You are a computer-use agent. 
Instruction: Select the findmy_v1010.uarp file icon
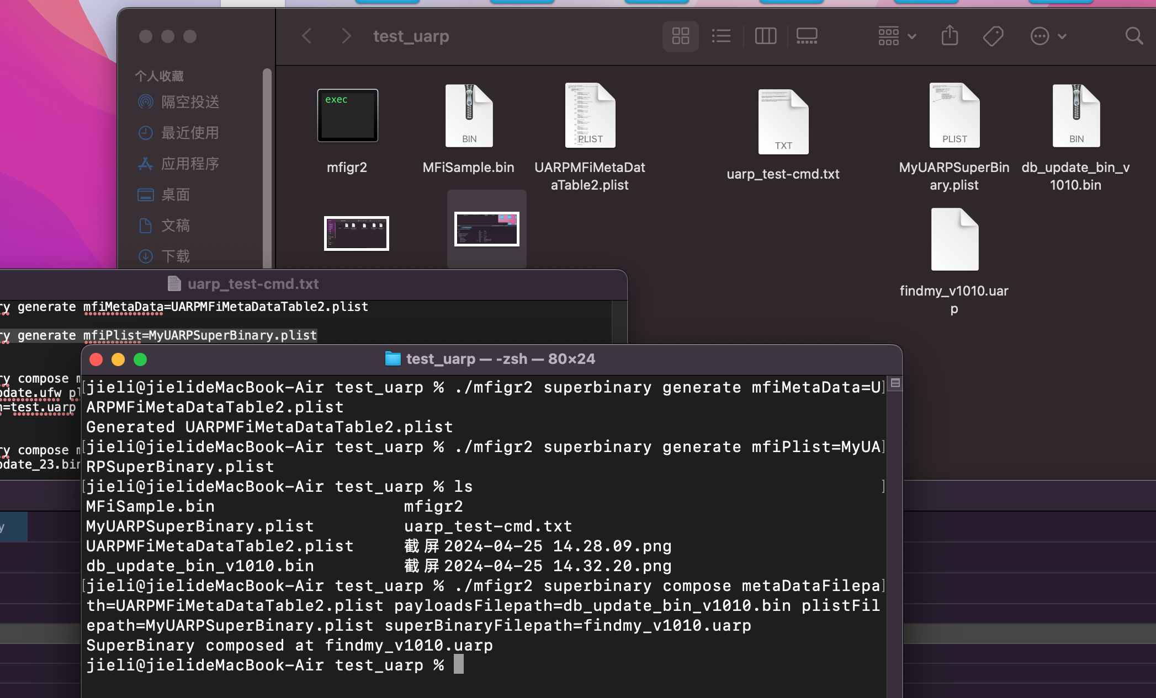[x=954, y=239]
